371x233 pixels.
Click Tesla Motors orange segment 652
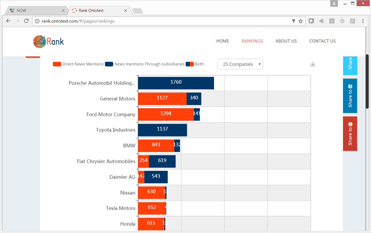pos(152,208)
